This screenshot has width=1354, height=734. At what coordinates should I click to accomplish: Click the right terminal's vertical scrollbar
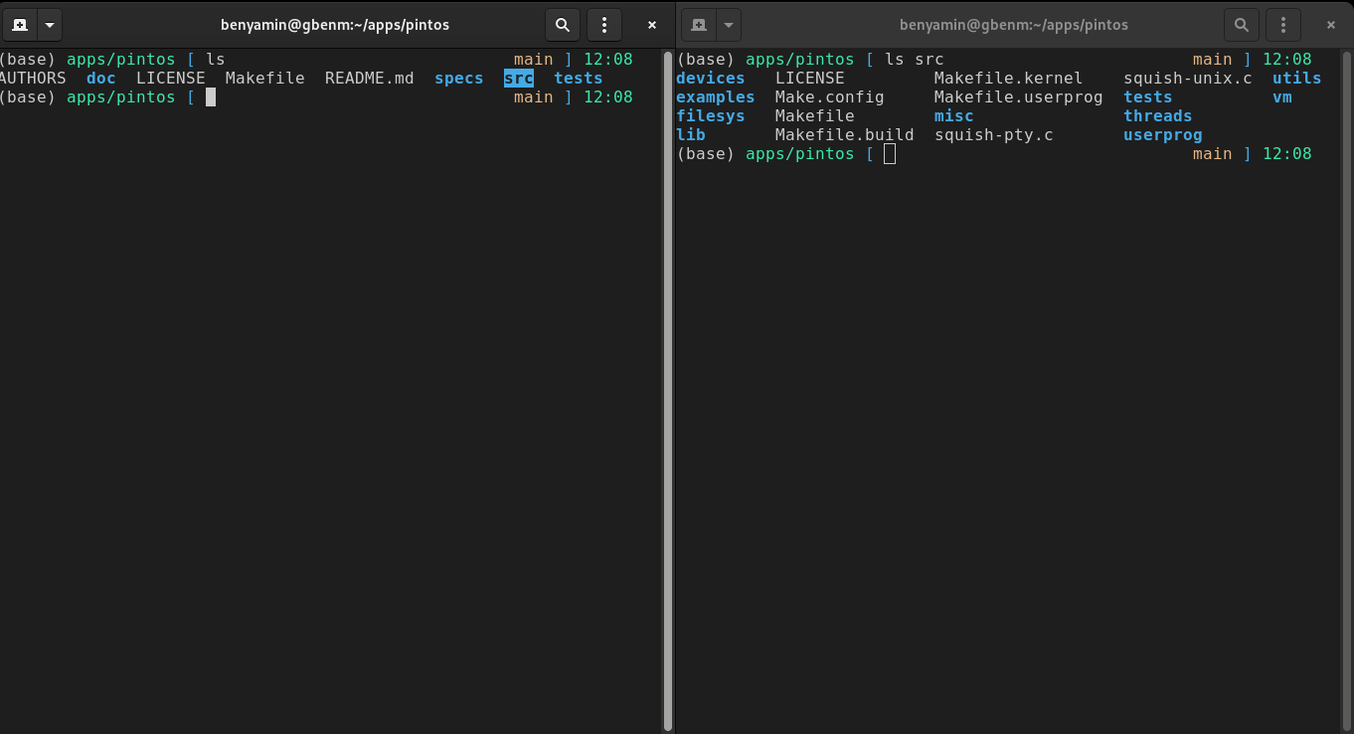click(x=1347, y=391)
